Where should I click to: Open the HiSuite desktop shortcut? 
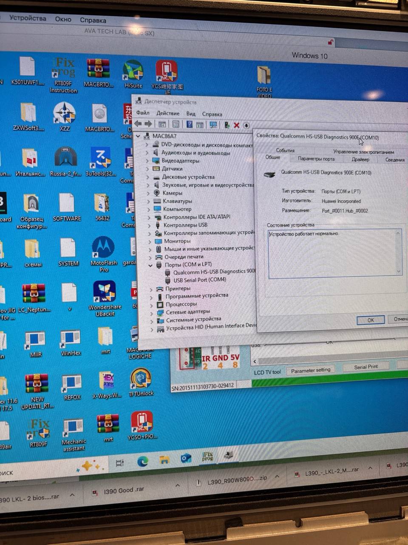[x=133, y=75]
